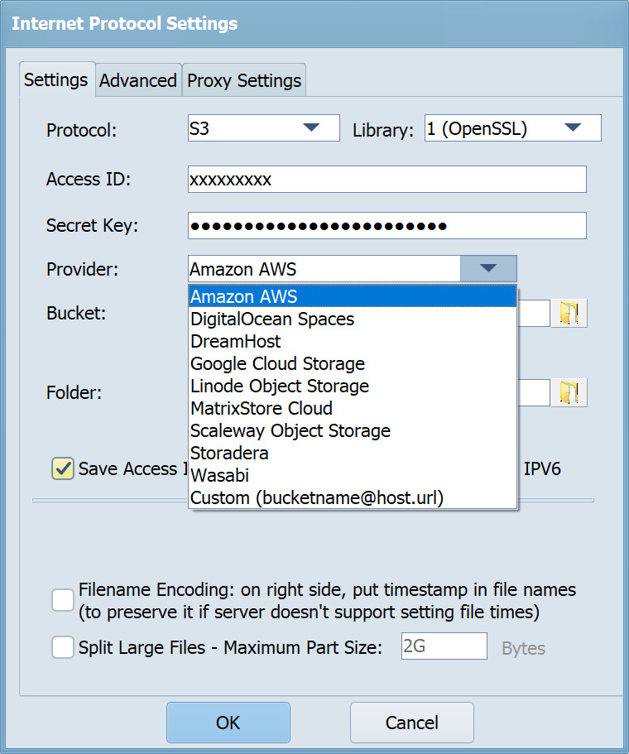
Task: Click the Cancel button
Action: pyautogui.click(x=411, y=723)
